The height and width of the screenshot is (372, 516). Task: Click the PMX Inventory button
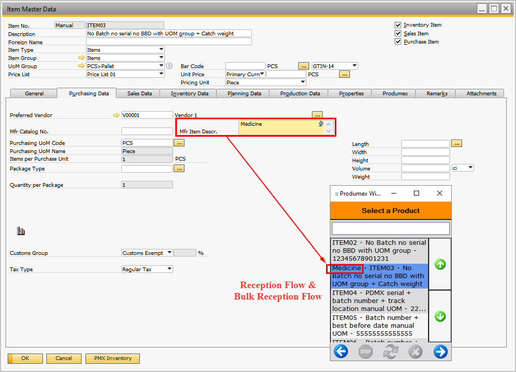pyautogui.click(x=113, y=358)
